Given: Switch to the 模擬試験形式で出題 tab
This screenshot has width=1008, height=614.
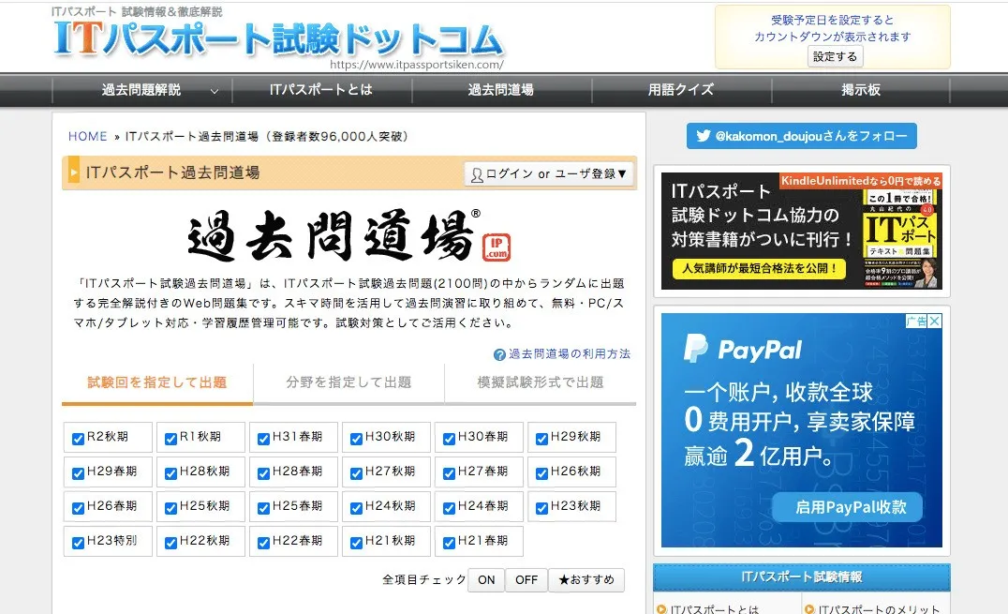Looking at the screenshot, I should (x=540, y=383).
